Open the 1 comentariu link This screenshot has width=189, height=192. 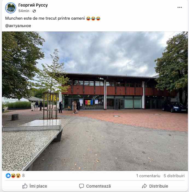point(148,176)
